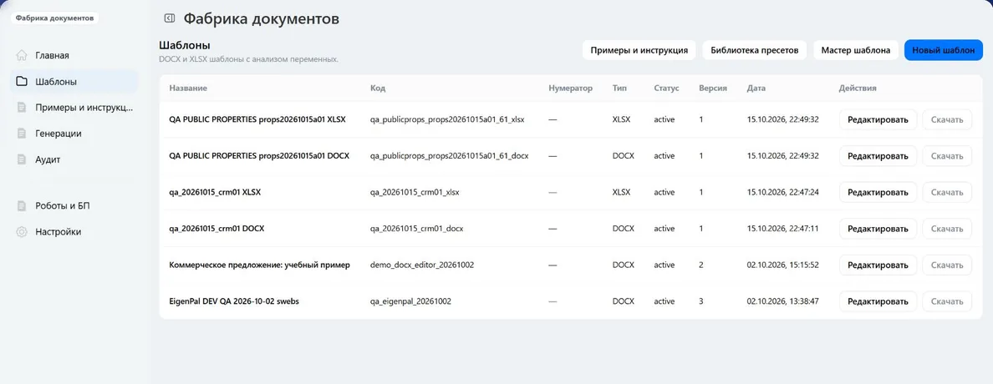Open Библиотека пресетов

pos(754,50)
